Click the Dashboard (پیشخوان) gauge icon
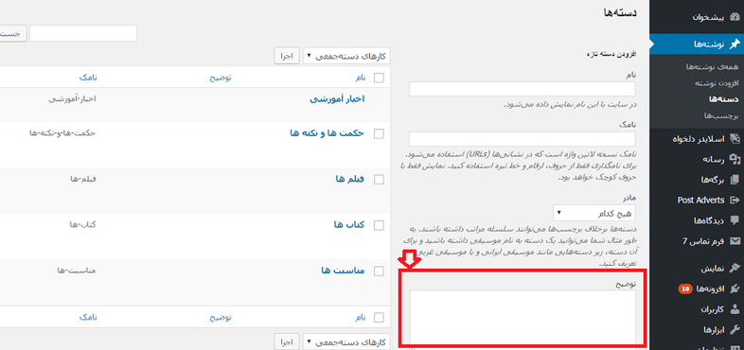Image resolution: width=744 pixels, height=350 pixels. point(735,17)
